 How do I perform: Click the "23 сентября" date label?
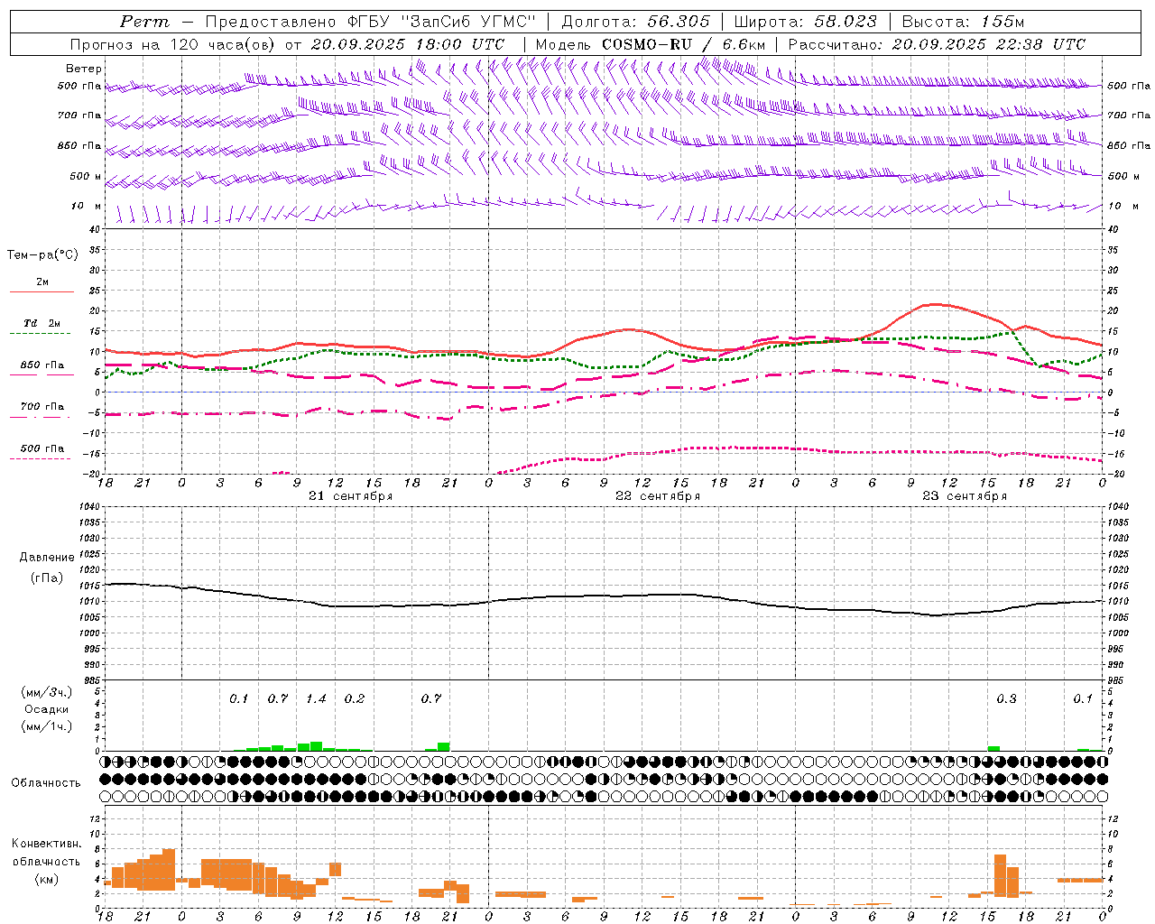pos(964,496)
